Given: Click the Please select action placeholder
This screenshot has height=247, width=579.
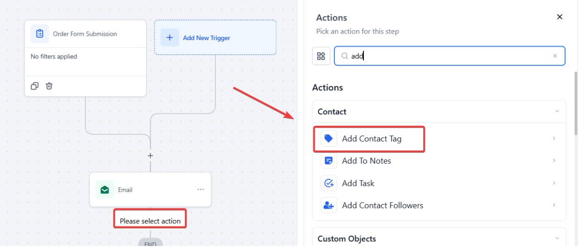Looking at the screenshot, I should point(150,221).
